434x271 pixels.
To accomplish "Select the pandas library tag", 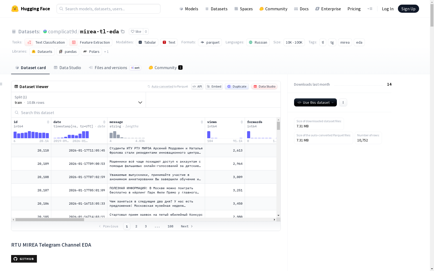I will coord(68,51).
